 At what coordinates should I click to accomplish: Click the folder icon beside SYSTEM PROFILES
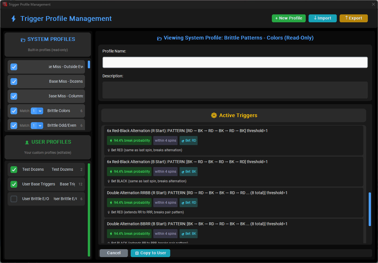[x=23, y=40]
